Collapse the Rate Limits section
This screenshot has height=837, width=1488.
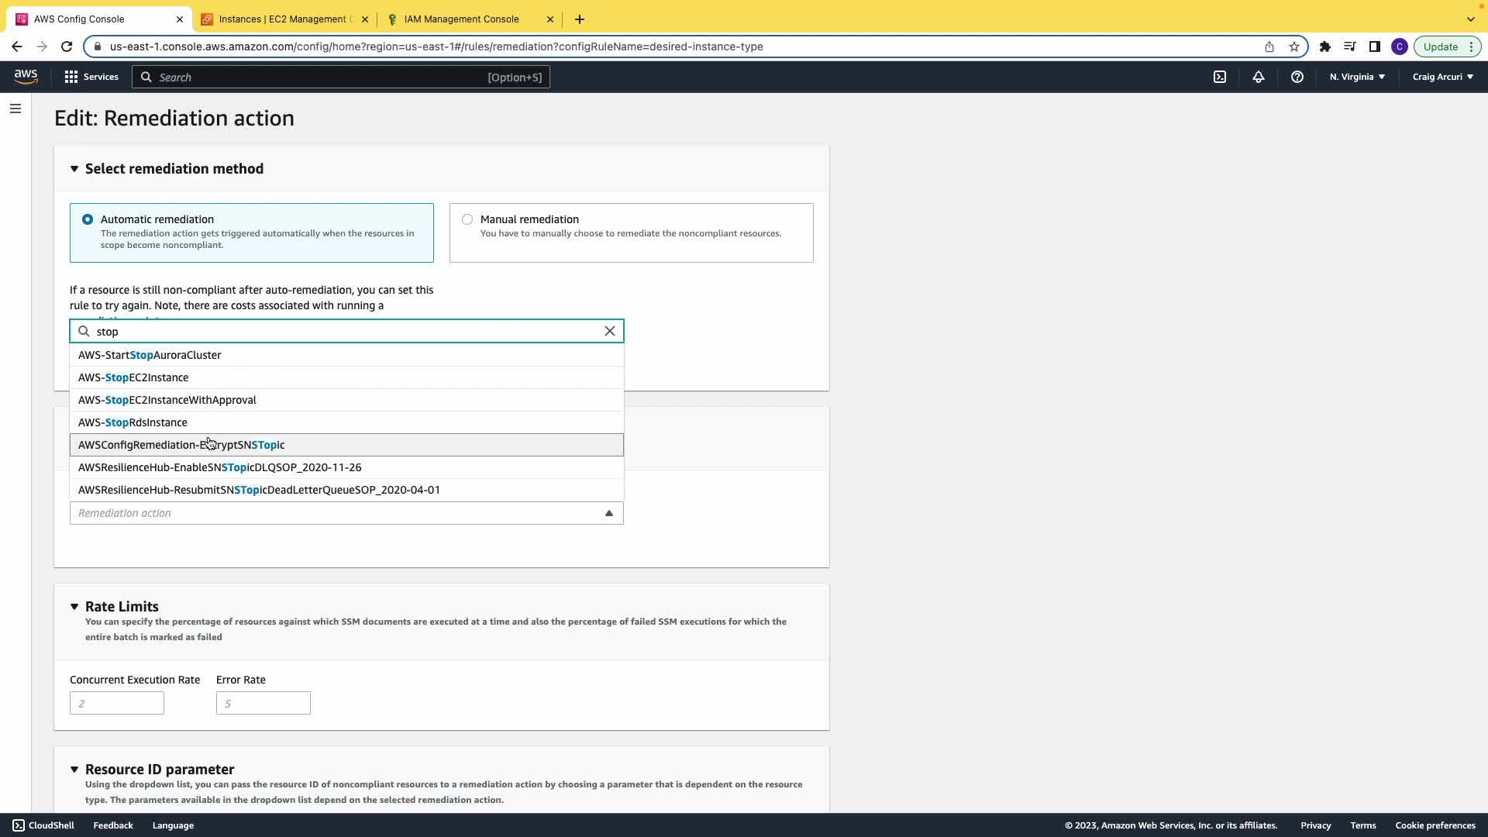point(74,607)
